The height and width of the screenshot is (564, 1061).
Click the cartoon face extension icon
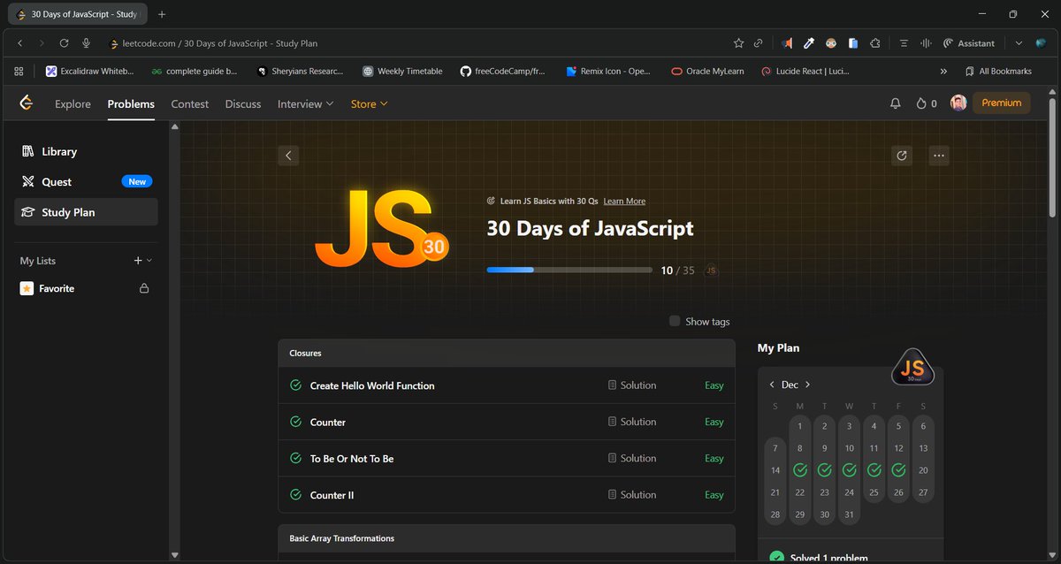831,43
